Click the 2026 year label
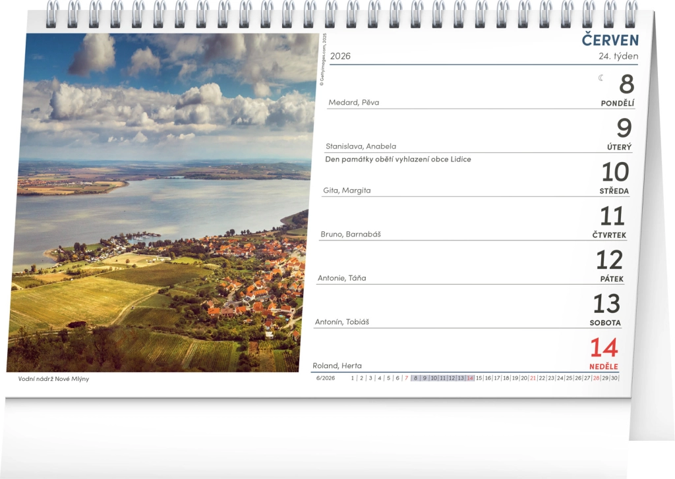The height and width of the screenshot is (479, 675). coord(340,56)
